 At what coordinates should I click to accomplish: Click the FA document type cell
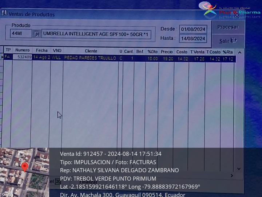(x=7, y=57)
